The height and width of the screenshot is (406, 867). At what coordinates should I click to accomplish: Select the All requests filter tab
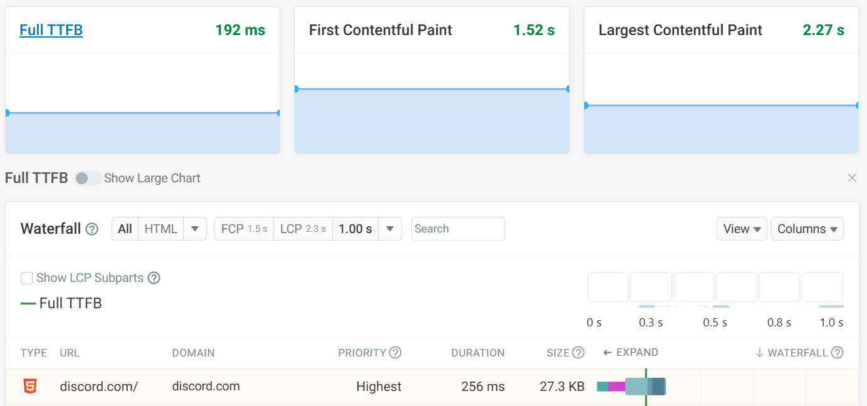(124, 229)
